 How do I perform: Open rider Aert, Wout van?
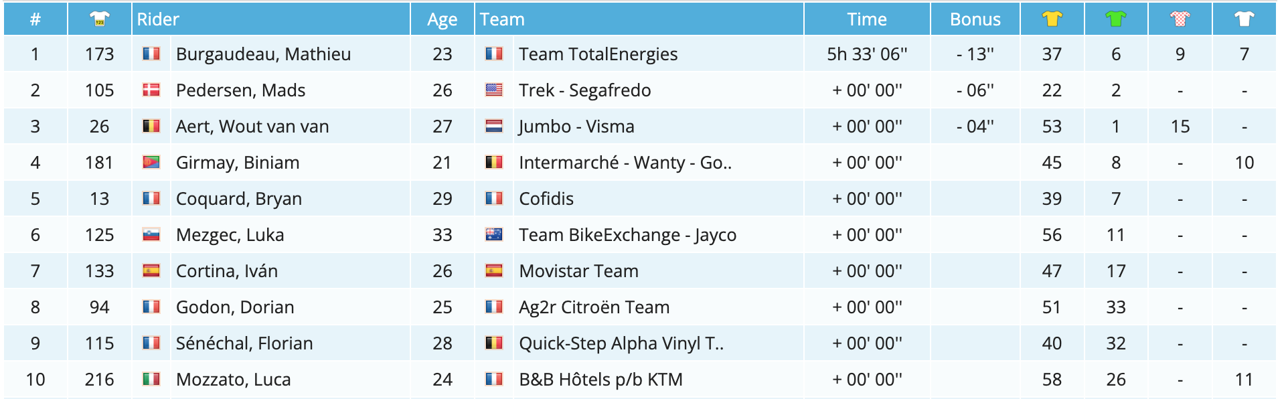tap(252, 127)
